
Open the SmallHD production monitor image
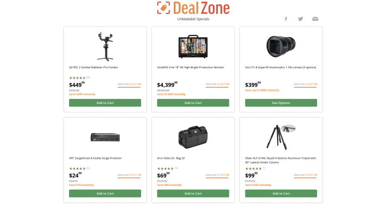tap(193, 47)
